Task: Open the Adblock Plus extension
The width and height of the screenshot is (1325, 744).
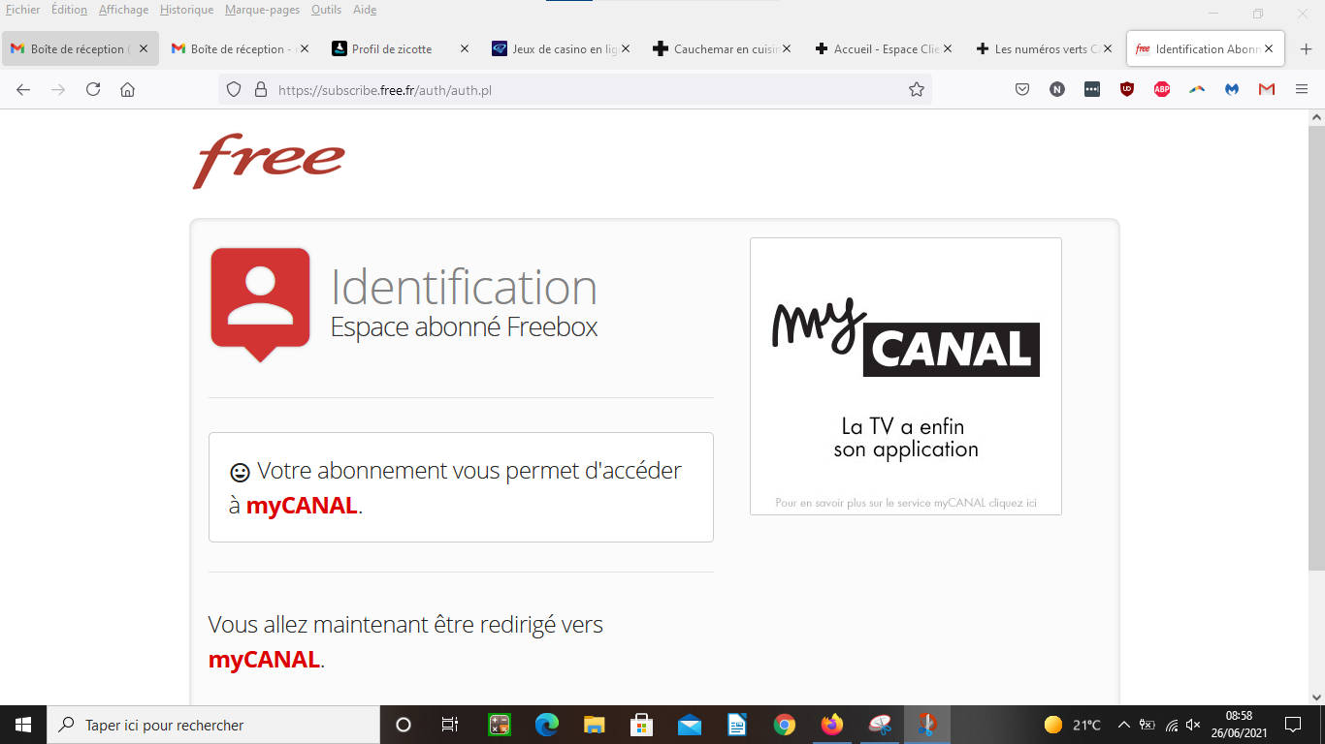Action: (1162, 89)
